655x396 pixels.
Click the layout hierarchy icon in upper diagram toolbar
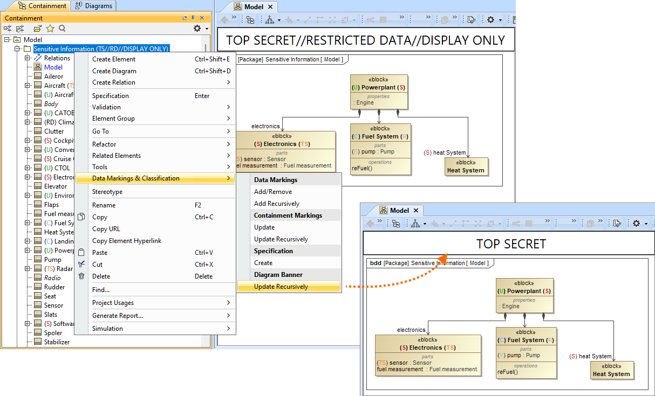point(270,20)
